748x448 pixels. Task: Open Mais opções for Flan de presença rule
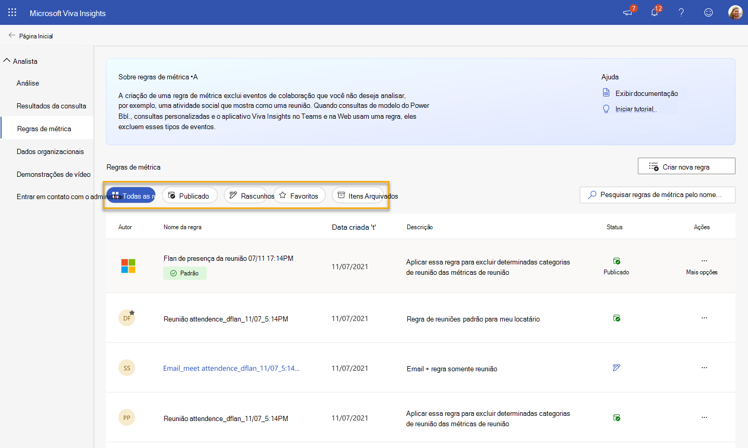click(704, 261)
